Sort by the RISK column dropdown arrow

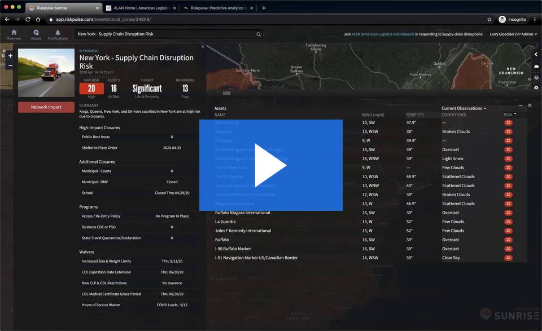(515, 114)
